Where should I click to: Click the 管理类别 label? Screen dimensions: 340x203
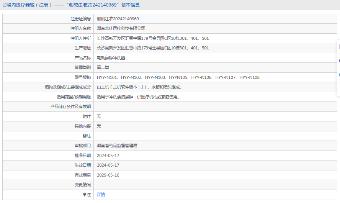(83, 67)
